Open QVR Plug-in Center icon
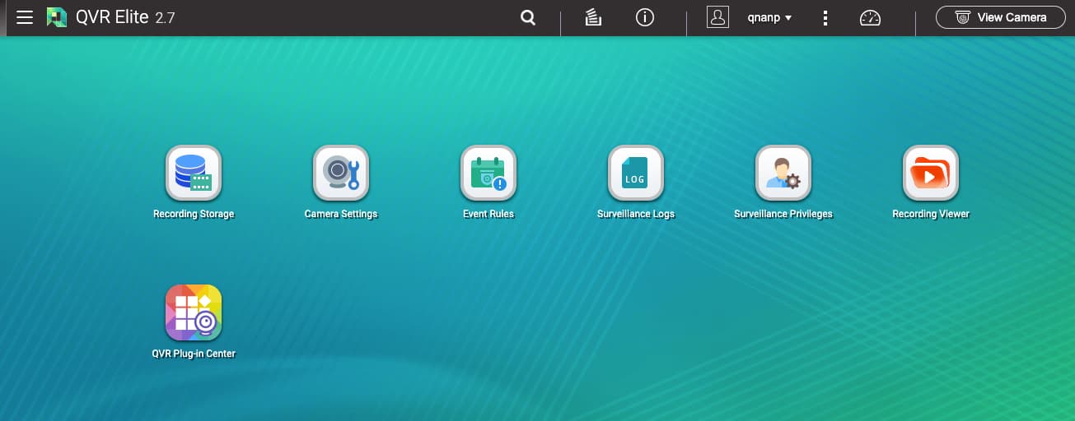 pyautogui.click(x=194, y=312)
